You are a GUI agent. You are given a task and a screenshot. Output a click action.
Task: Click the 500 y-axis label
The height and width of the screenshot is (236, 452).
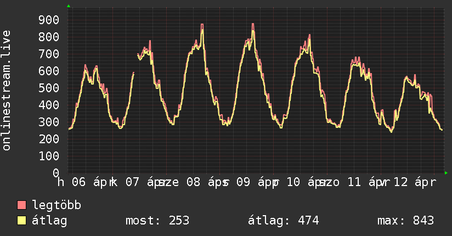tap(49, 88)
